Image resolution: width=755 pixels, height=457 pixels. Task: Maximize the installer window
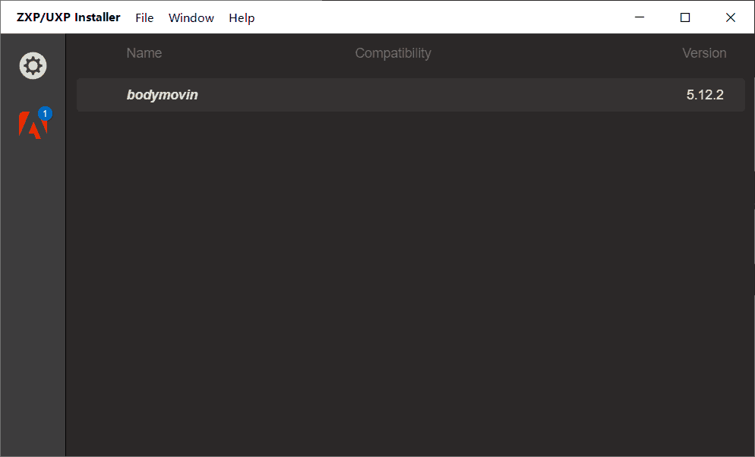click(685, 17)
